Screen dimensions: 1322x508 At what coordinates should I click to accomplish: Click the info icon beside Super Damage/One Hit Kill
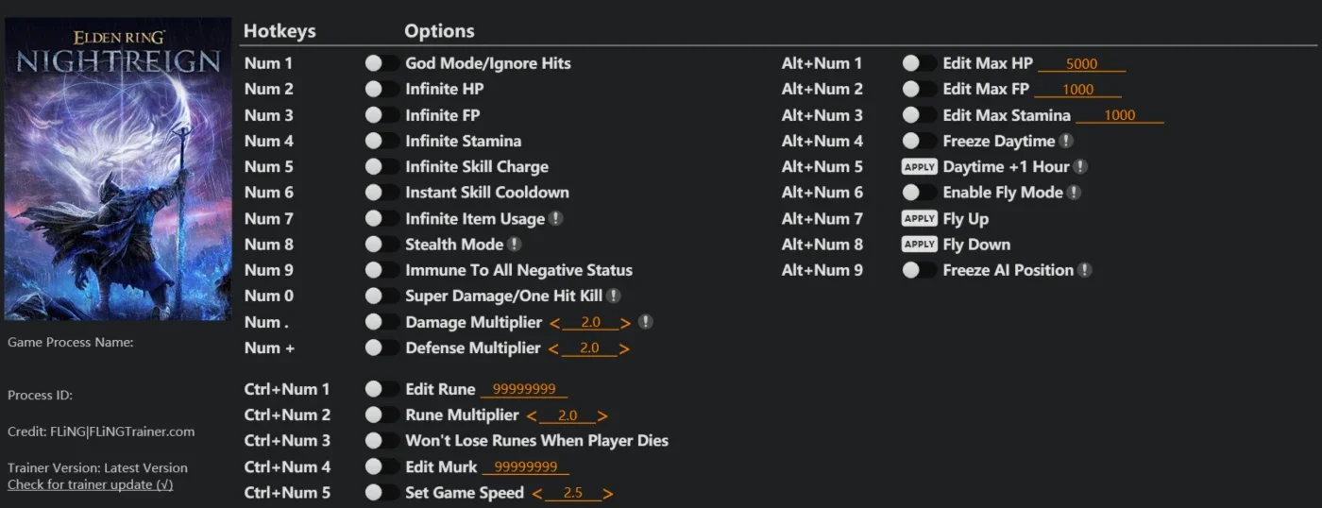(x=614, y=296)
